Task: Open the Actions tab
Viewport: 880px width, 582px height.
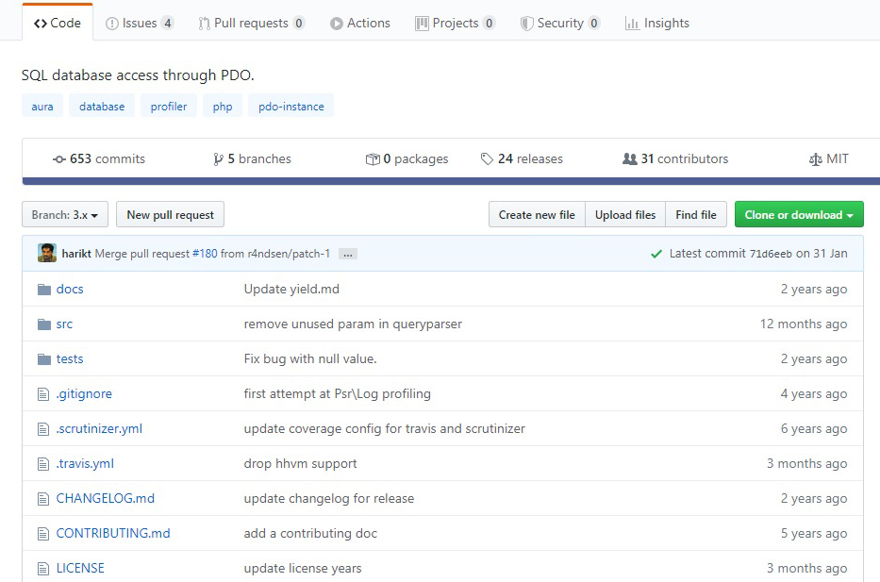Action: click(359, 23)
